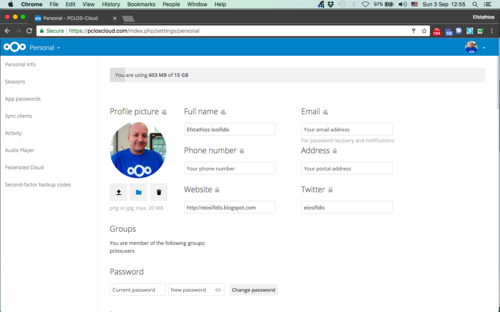Open Spotlight search in menu bar

pyautogui.click(x=475, y=4)
